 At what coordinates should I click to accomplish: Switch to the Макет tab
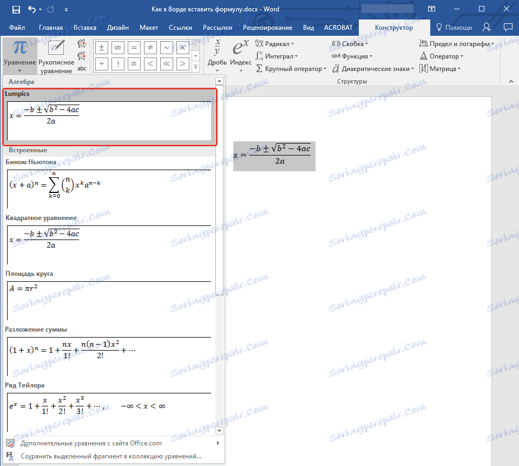pyautogui.click(x=149, y=28)
